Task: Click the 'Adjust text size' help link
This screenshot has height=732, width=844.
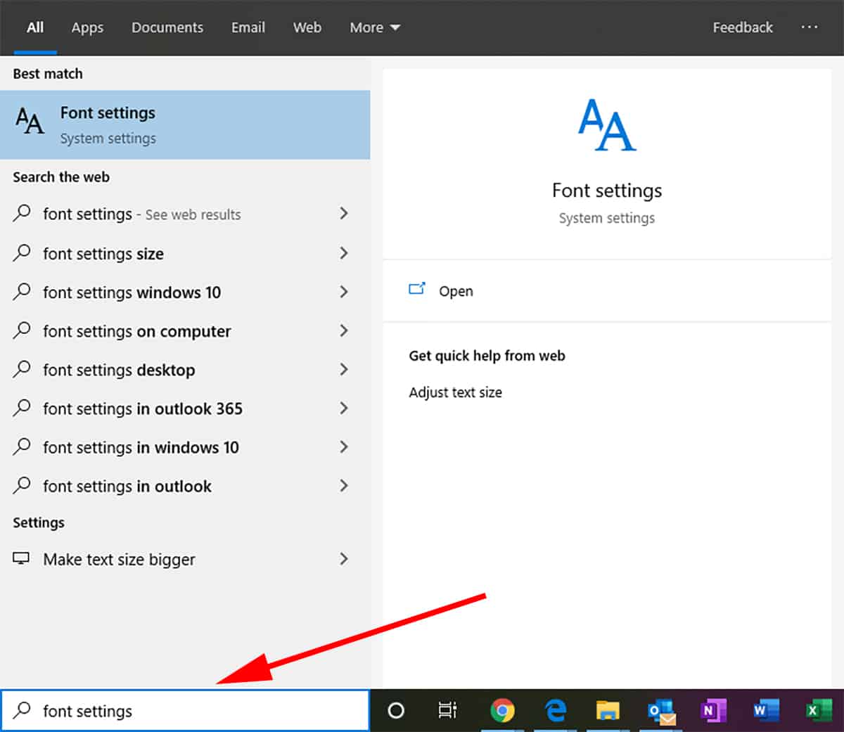Action: (x=455, y=392)
